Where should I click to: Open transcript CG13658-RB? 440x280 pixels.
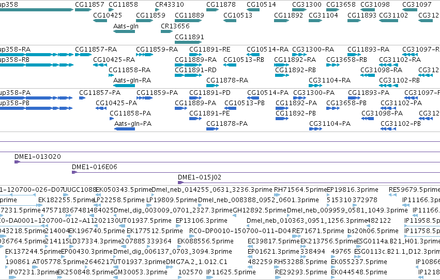[346, 60]
